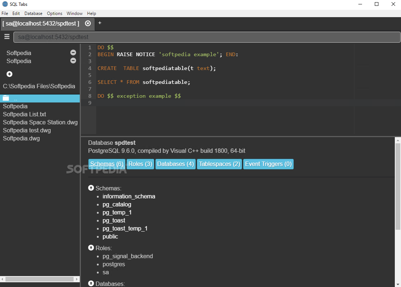Click the CREATE TABLE statement line
Screen dimensions: 401x287
click(x=157, y=68)
